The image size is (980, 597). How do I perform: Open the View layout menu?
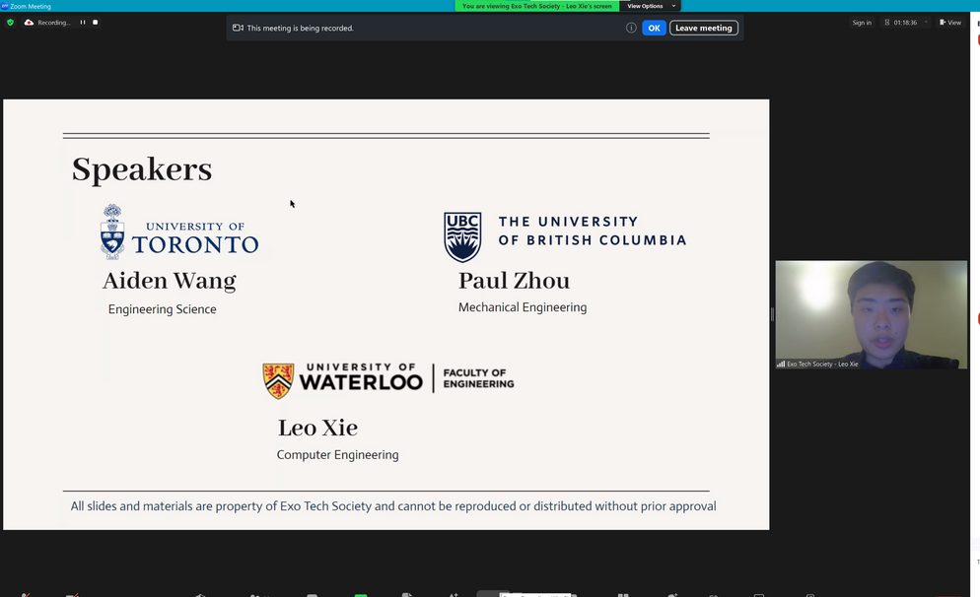click(950, 22)
